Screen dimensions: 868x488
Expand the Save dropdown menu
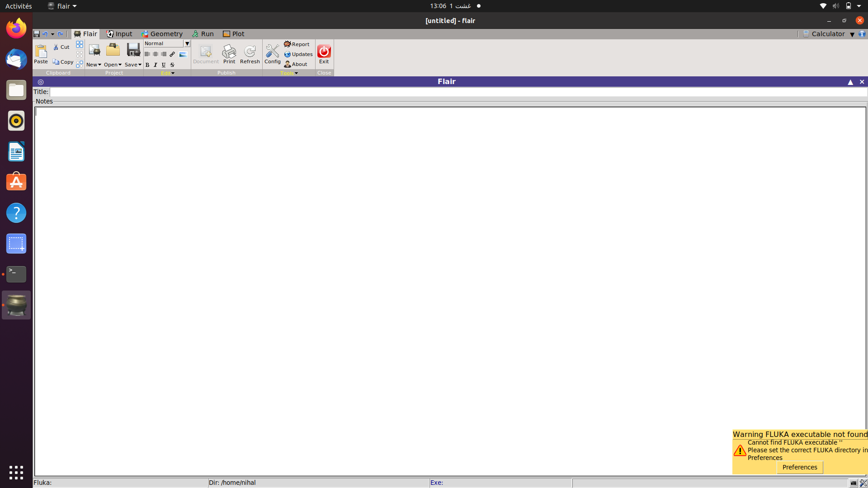133,65
